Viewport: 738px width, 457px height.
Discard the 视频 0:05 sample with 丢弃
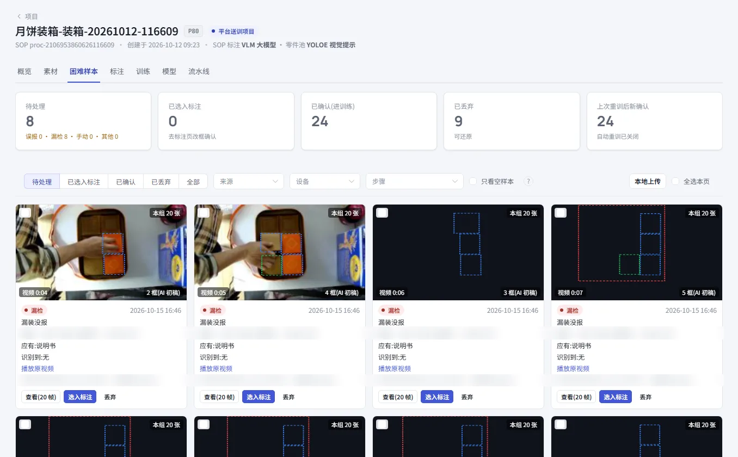[288, 397]
